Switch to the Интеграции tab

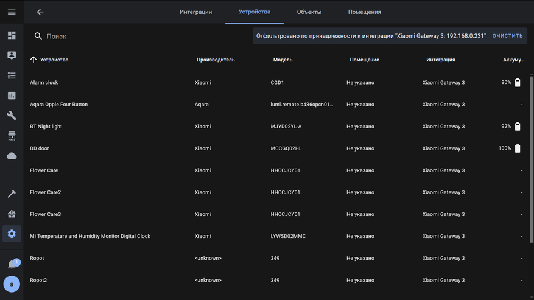tap(196, 12)
